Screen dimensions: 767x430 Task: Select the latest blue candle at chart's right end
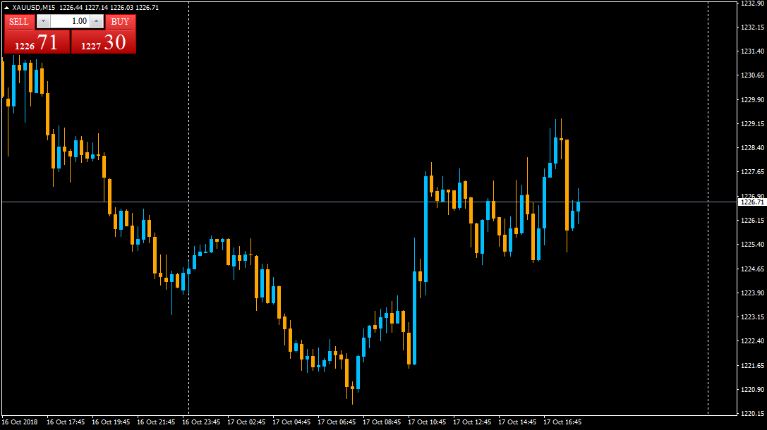point(578,207)
